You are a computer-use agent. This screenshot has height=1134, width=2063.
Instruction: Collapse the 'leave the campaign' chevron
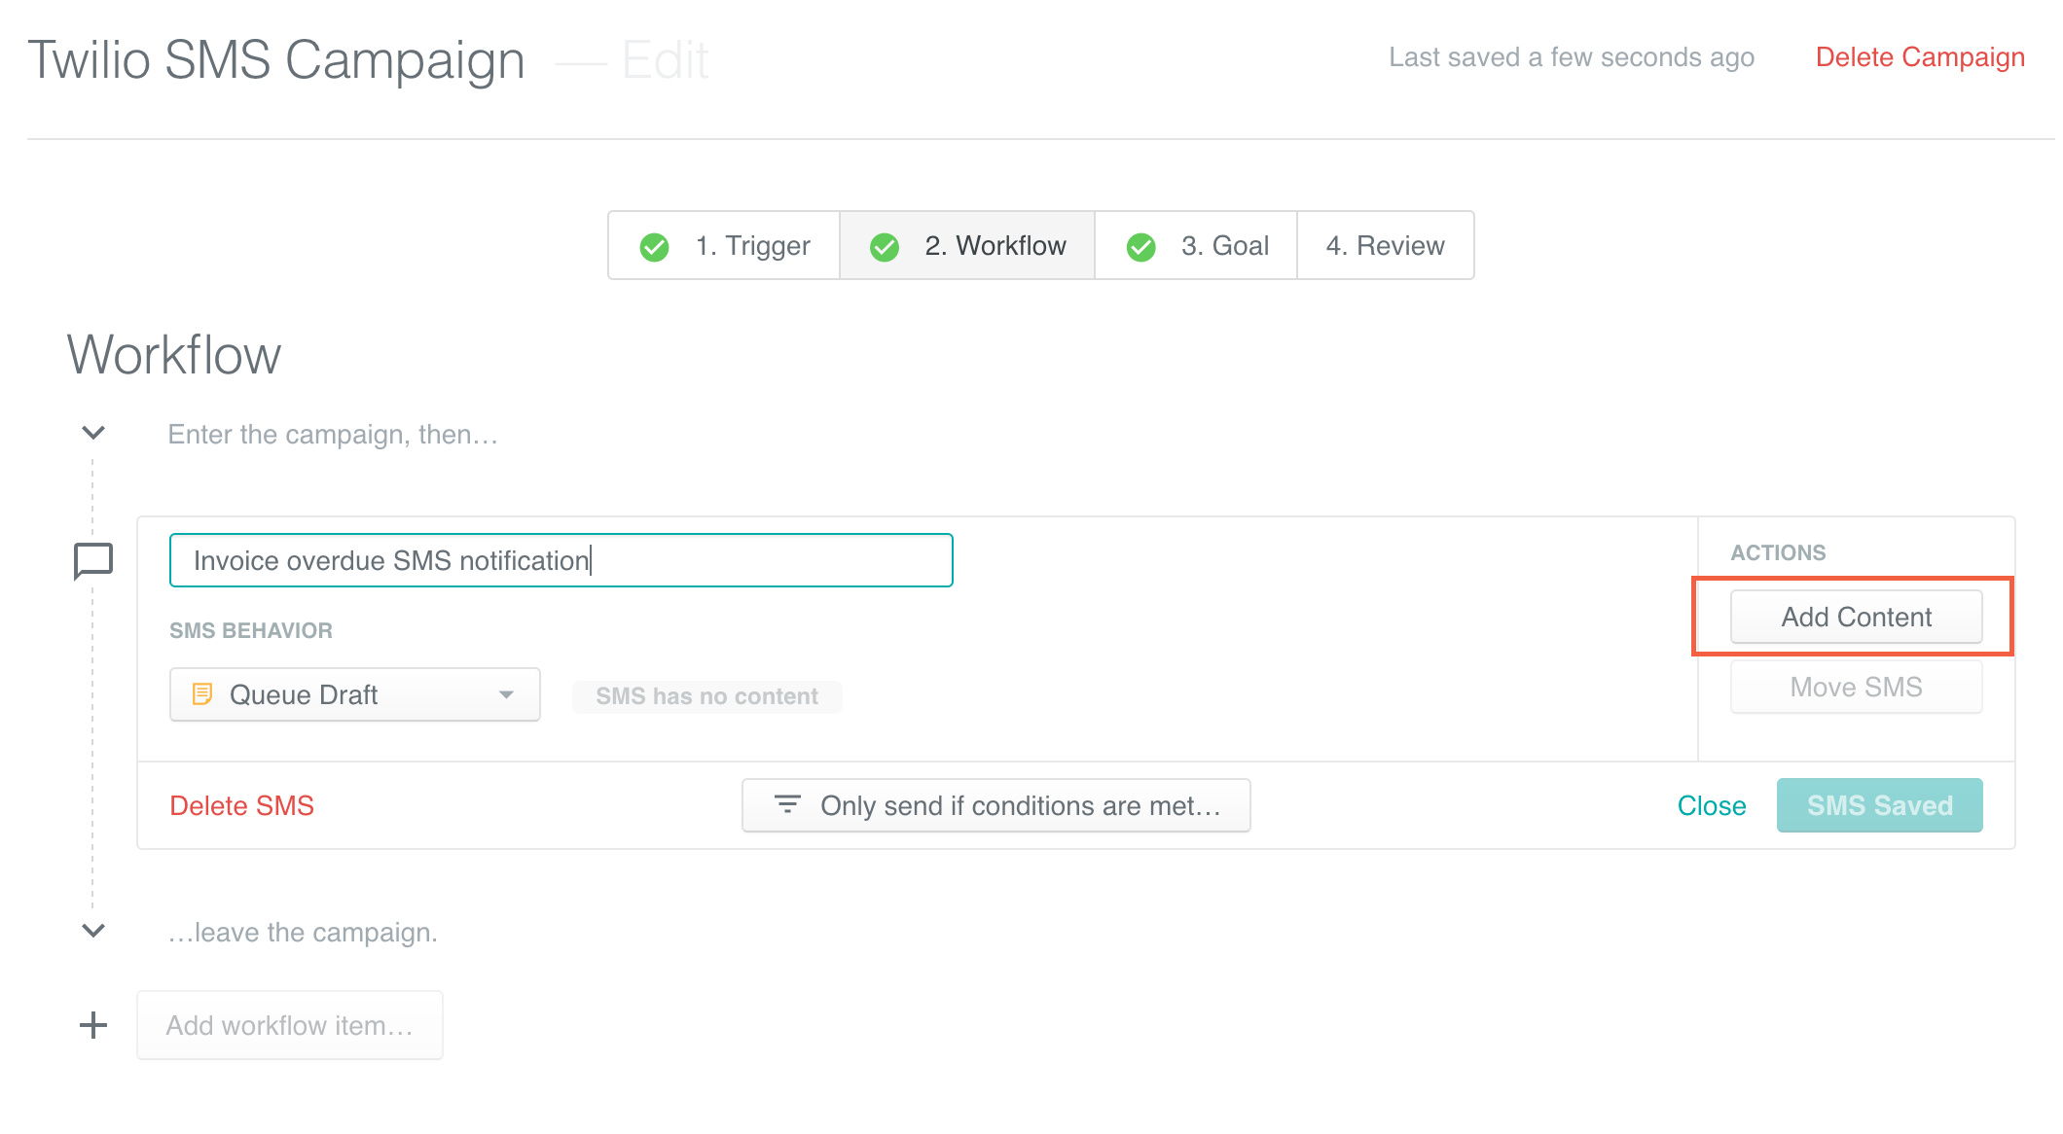pos(93,931)
